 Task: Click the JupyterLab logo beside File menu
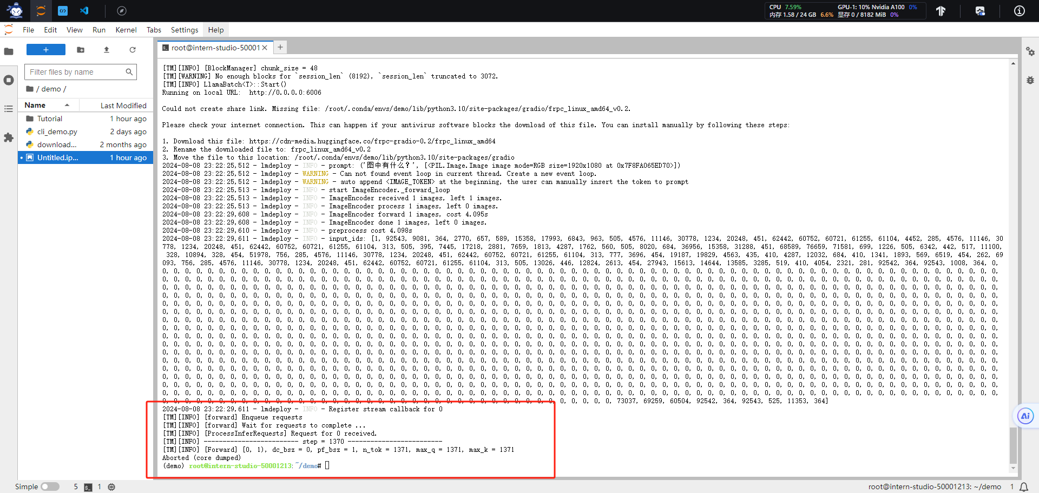tap(9, 30)
